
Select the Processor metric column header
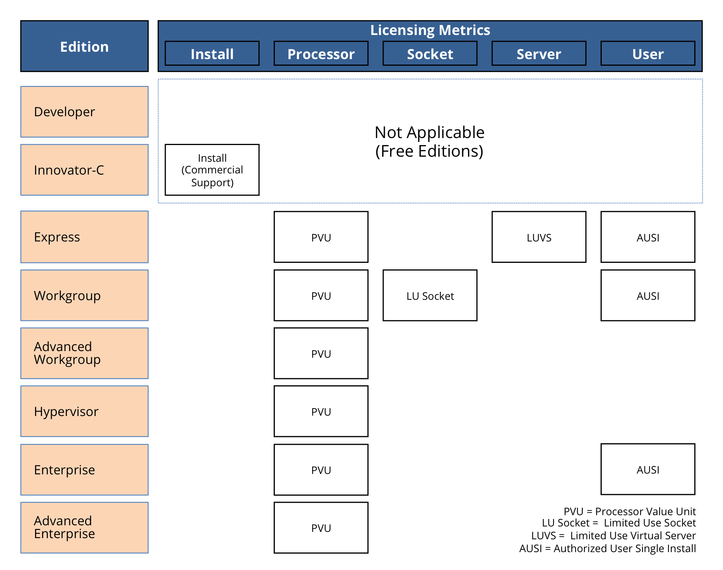point(321,54)
